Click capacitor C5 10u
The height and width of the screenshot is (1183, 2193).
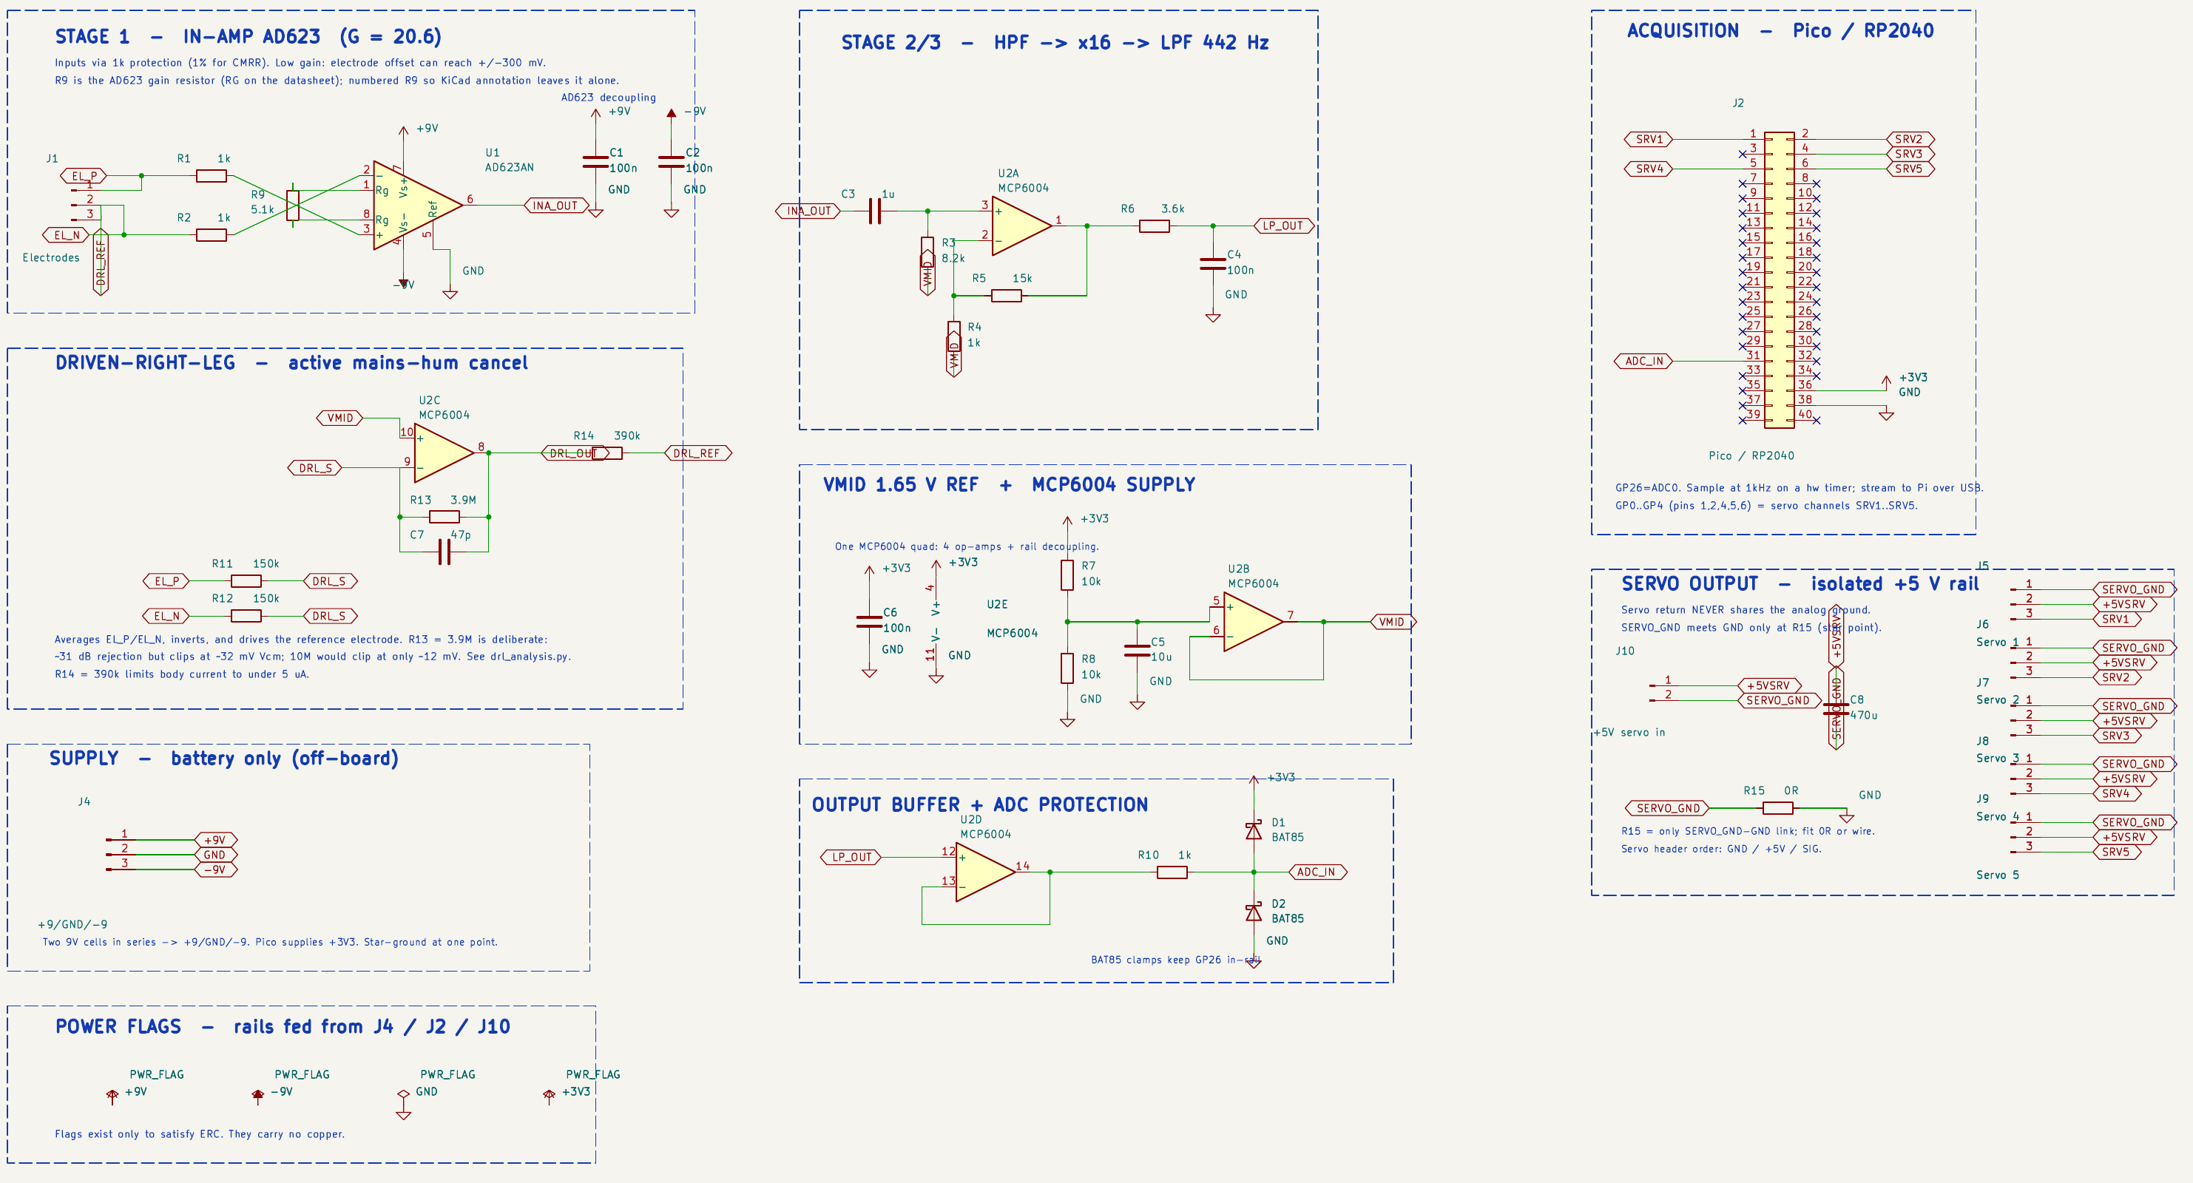(x=1138, y=651)
